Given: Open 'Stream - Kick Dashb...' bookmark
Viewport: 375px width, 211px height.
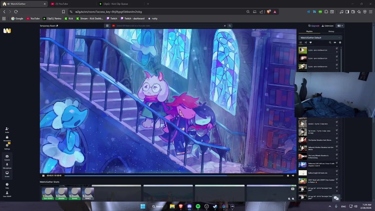Looking at the screenshot, I should (90, 18).
